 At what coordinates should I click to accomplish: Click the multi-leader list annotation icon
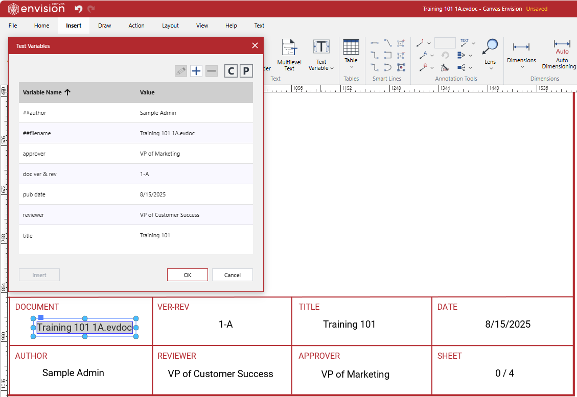[x=461, y=56]
